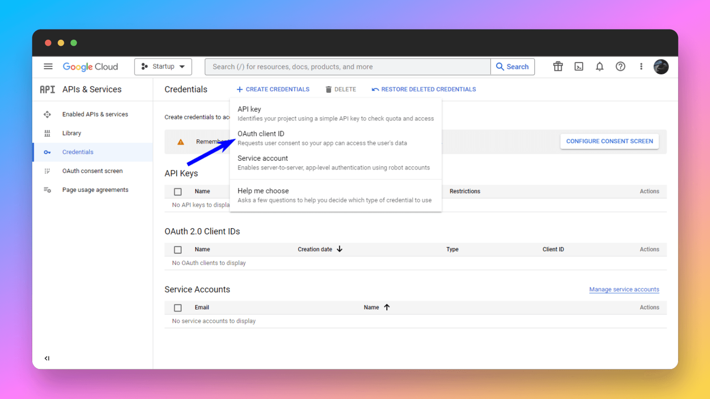Click CONFIGURE CONSENT SCREEN button
Image resolution: width=710 pixels, height=399 pixels.
tap(609, 141)
